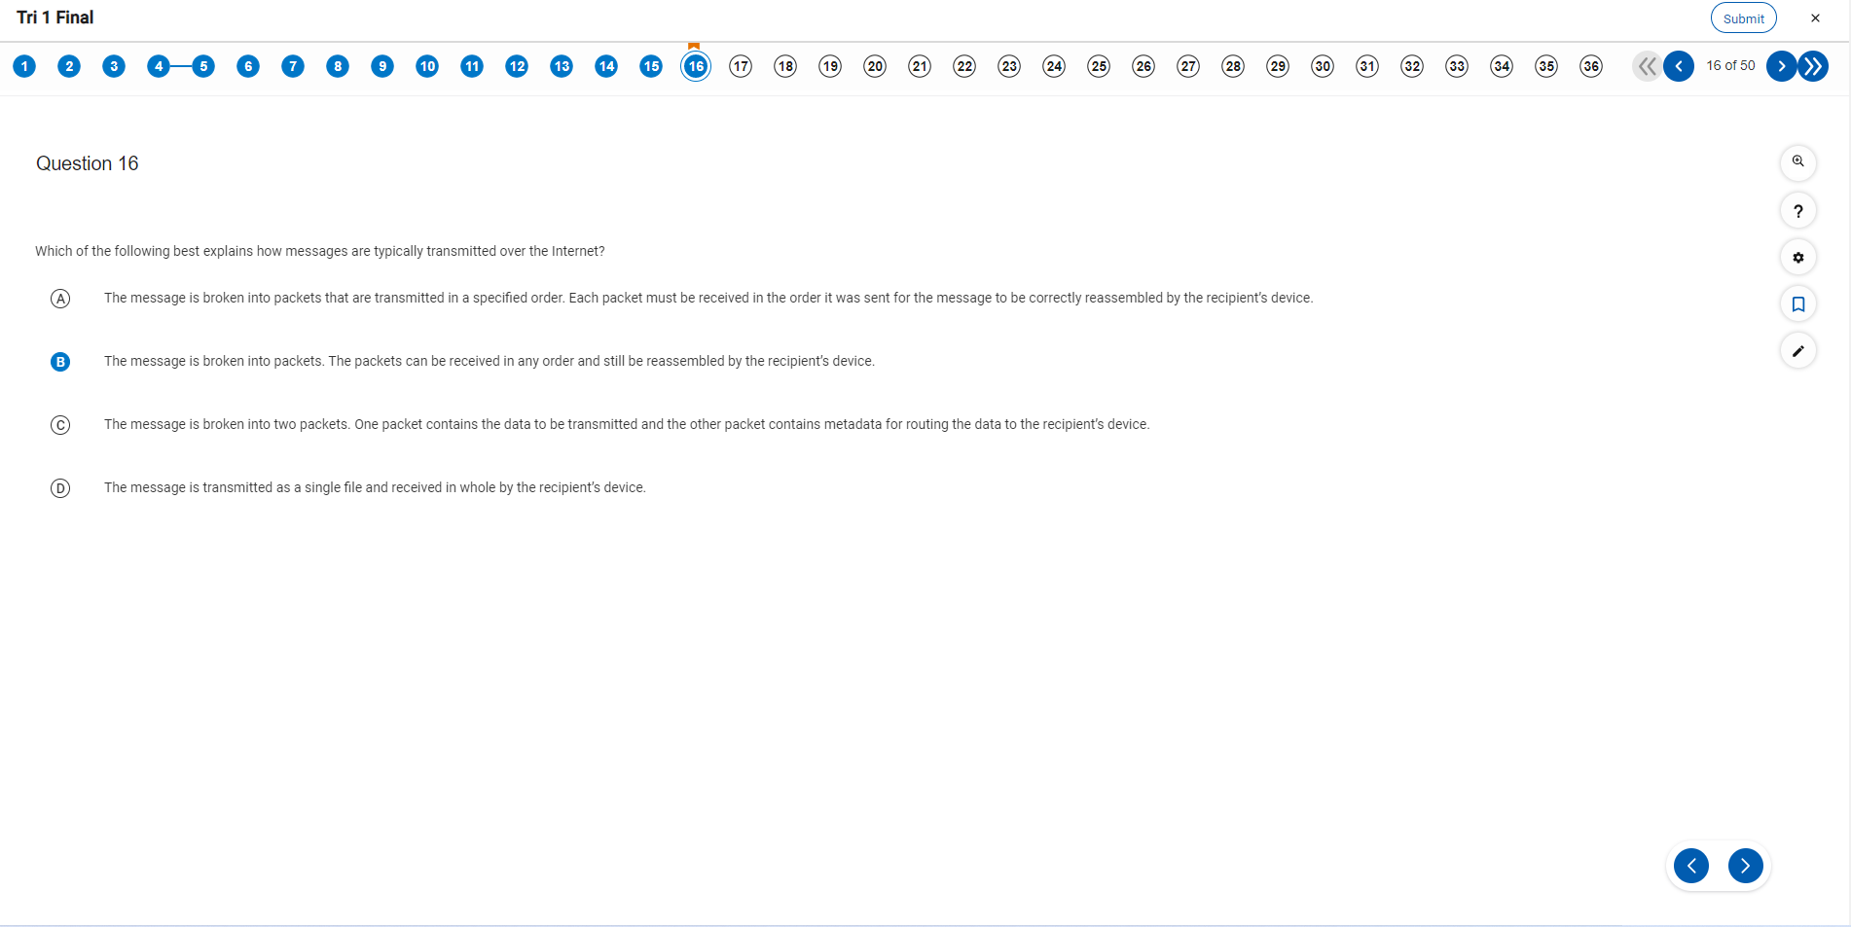Open help with the question mark icon

tap(1797, 210)
